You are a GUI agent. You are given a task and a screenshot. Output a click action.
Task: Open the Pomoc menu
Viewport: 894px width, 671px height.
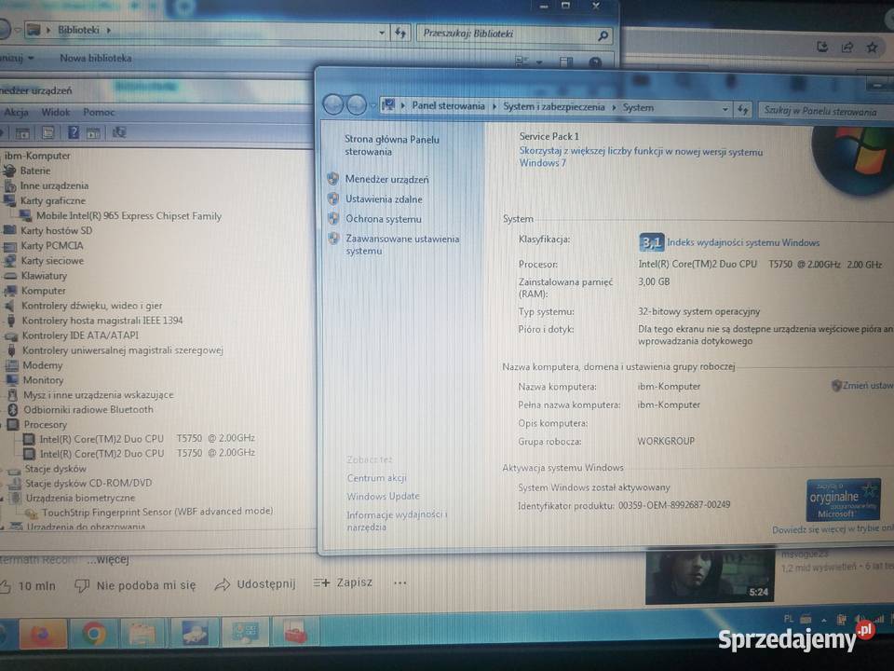(x=99, y=113)
